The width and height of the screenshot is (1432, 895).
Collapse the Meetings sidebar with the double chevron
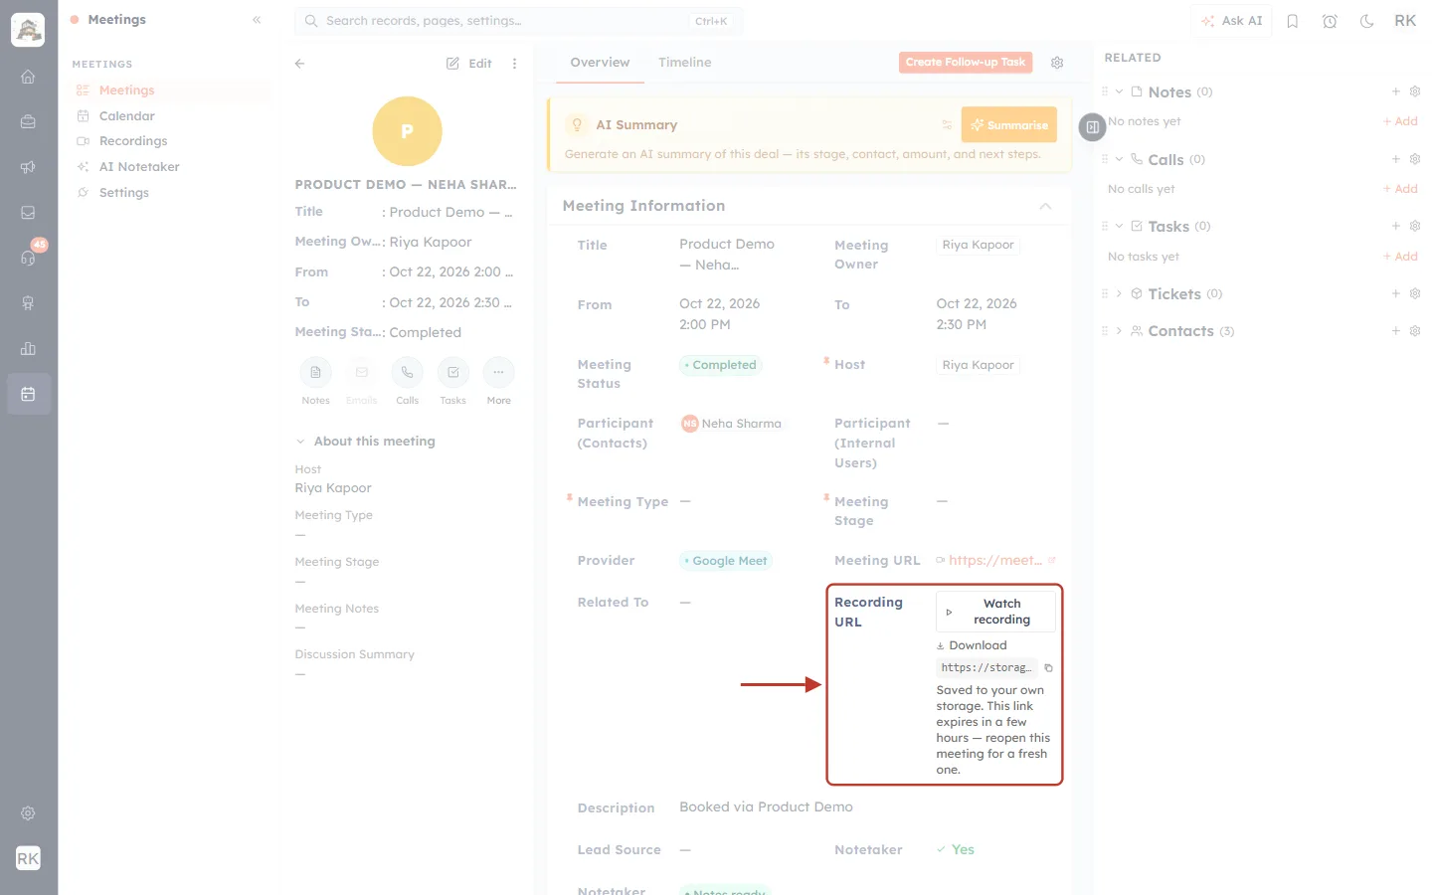click(257, 20)
